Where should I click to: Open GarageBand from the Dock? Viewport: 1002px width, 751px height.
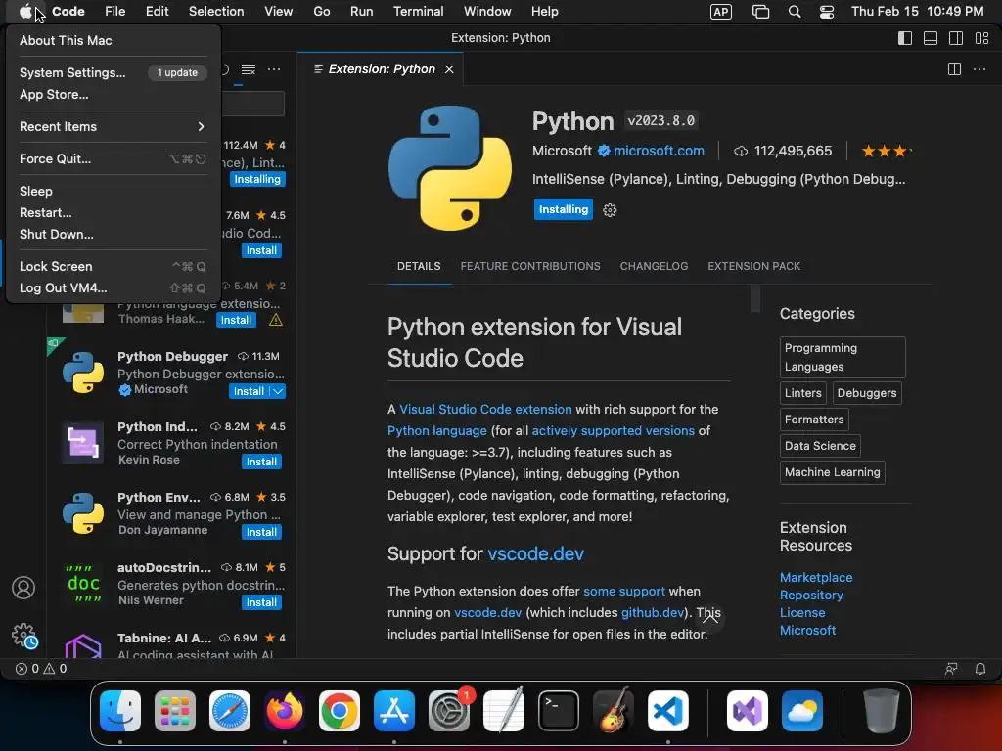(x=614, y=711)
